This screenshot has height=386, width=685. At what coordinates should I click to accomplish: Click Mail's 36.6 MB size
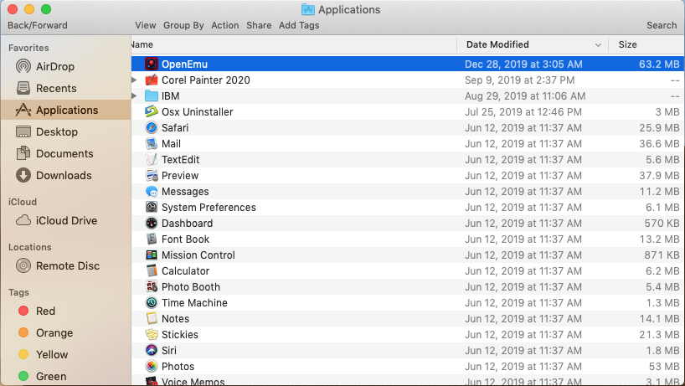point(659,144)
